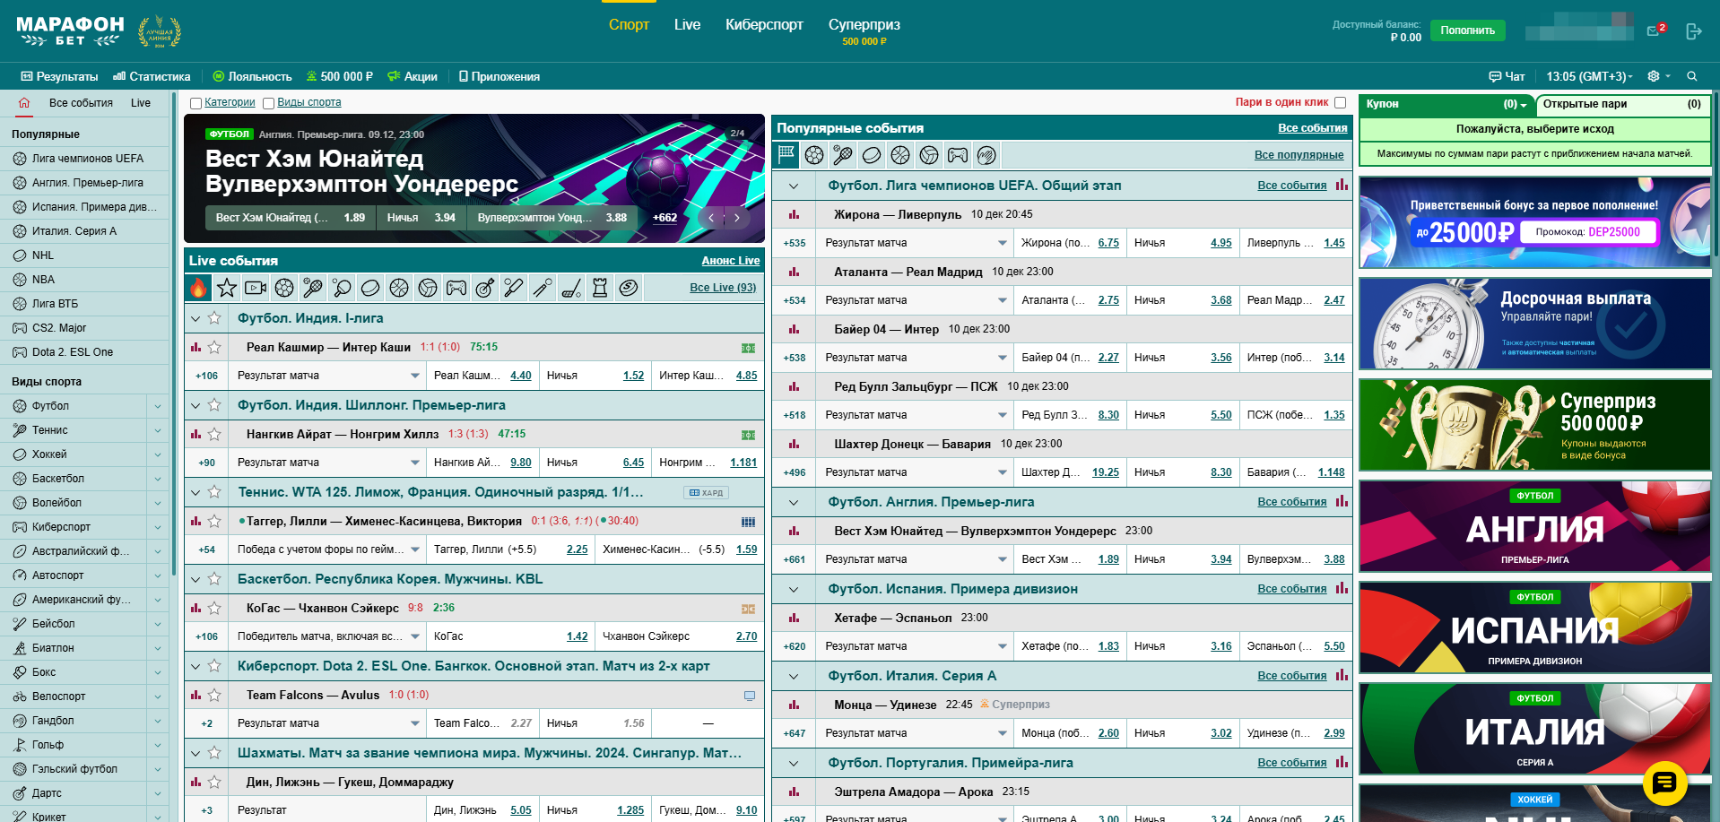
Task: Click the green Пополнить button
Action: pyautogui.click(x=1467, y=30)
